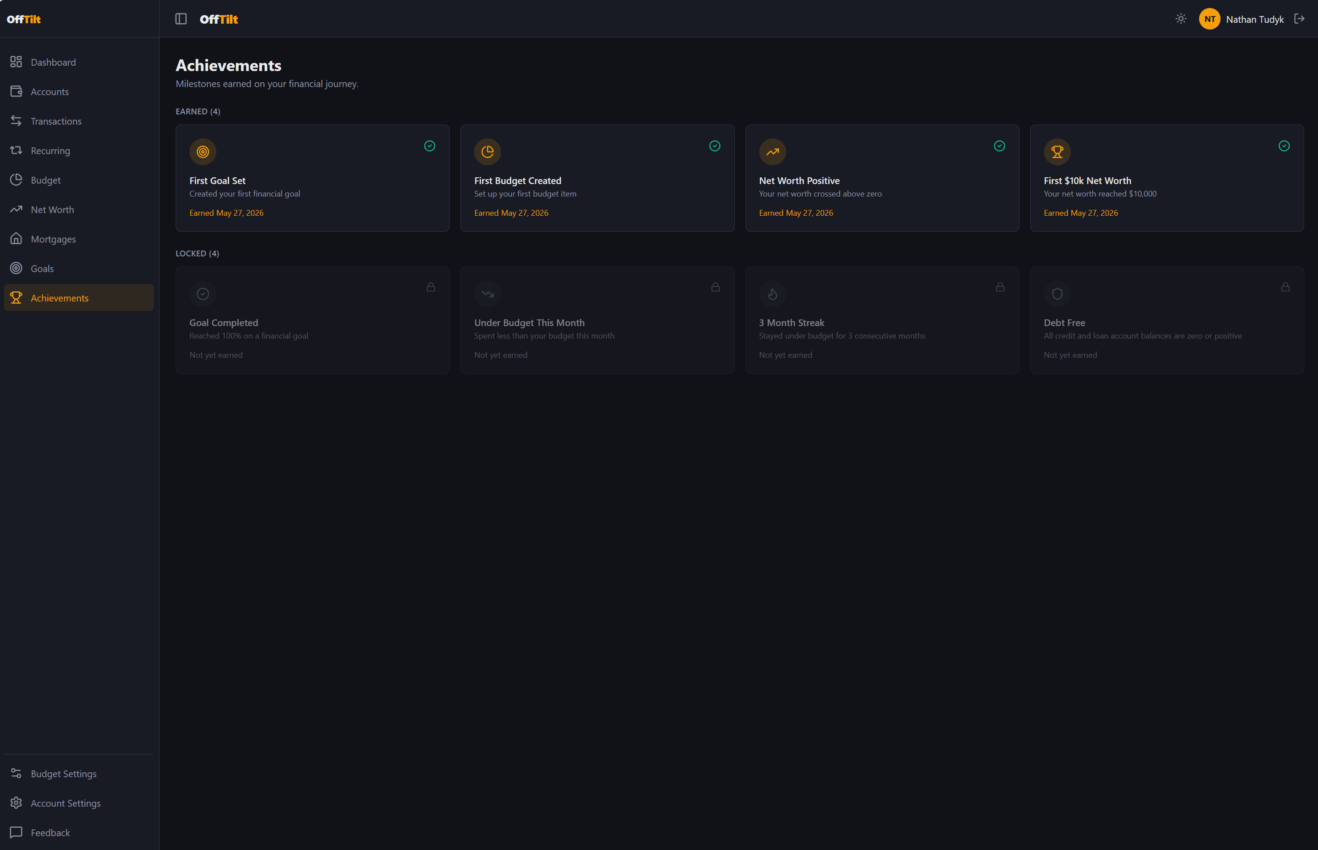Click the Under Budget downward trend badge

pyautogui.click(x=488, y=293)
